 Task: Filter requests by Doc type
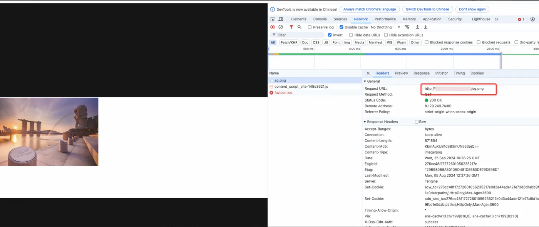305,42
